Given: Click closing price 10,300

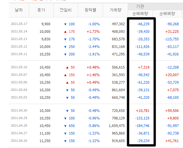Looking at the screenshot, I should tap(45, 111).
